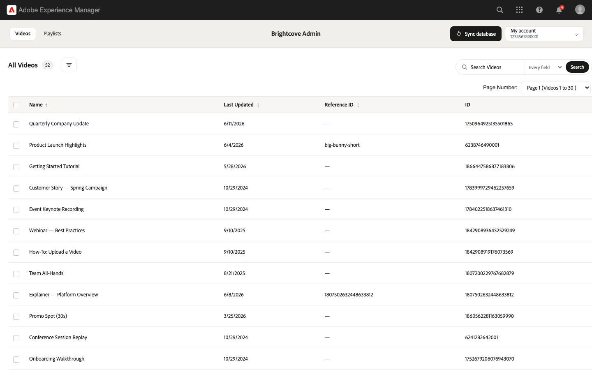The width and height of the screenshot is (592, 370).
Task: Click the Sync database button
Action: pyautogui.click(x=476, y=34)
